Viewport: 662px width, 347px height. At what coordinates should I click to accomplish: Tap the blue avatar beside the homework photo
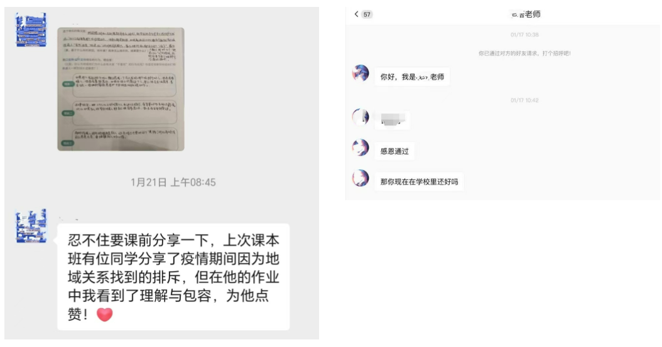point(31,29)
